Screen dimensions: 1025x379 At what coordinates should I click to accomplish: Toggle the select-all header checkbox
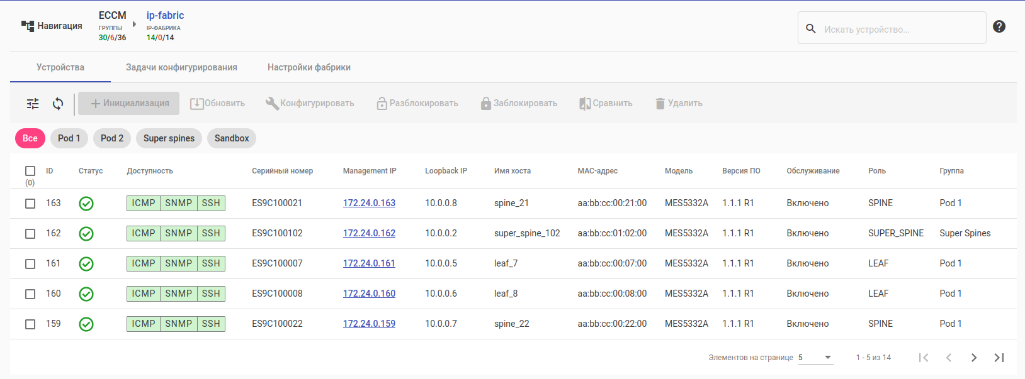coord(30,171)
